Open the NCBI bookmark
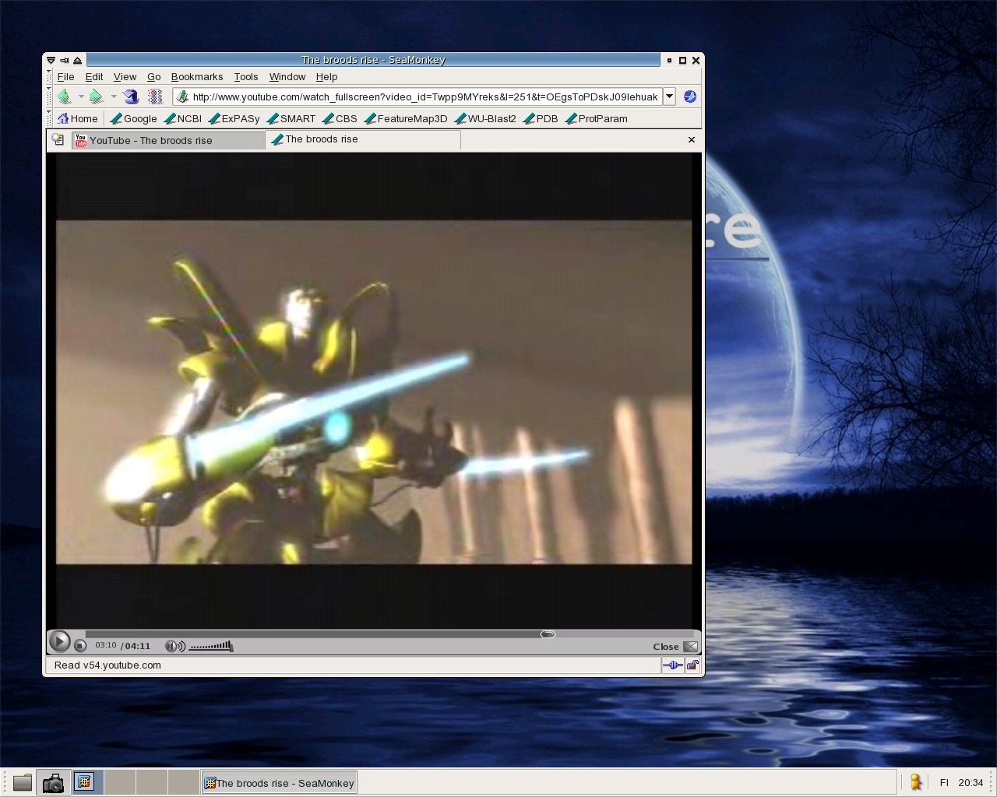Screen dimensions: 997x797 coord(183,118)
